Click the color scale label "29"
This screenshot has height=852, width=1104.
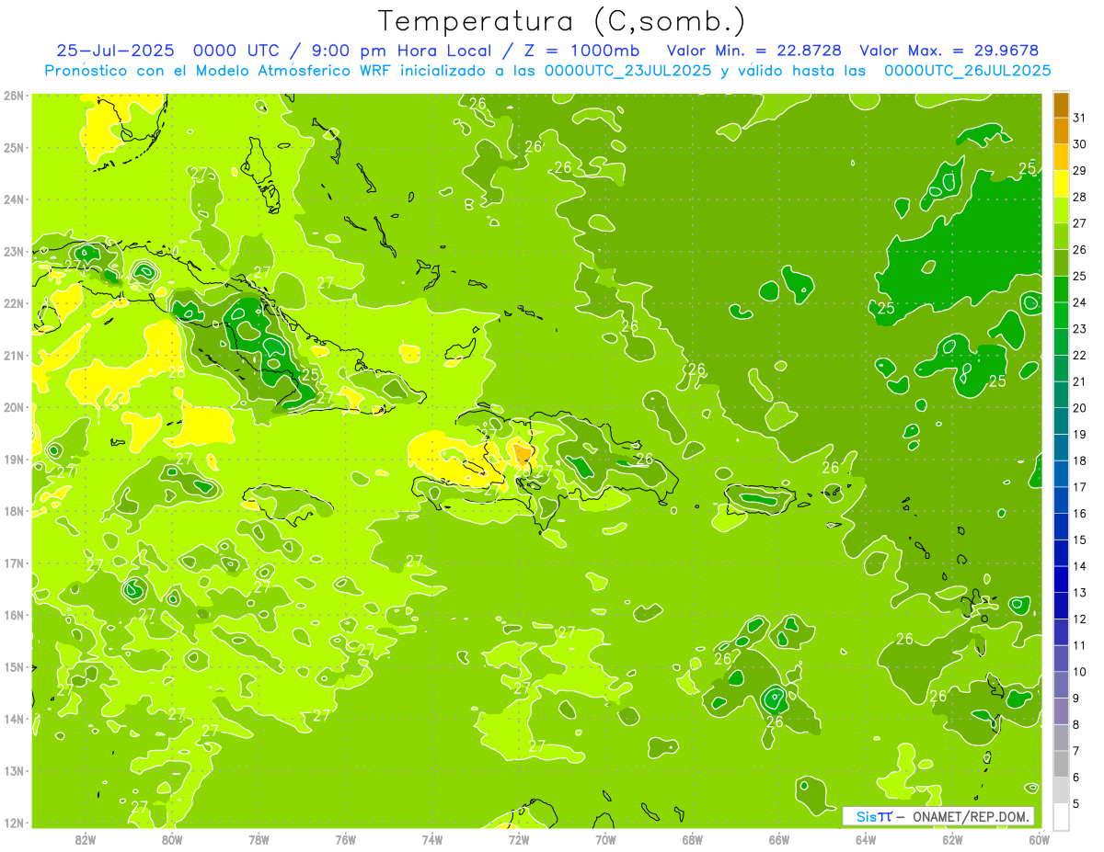1080,171
